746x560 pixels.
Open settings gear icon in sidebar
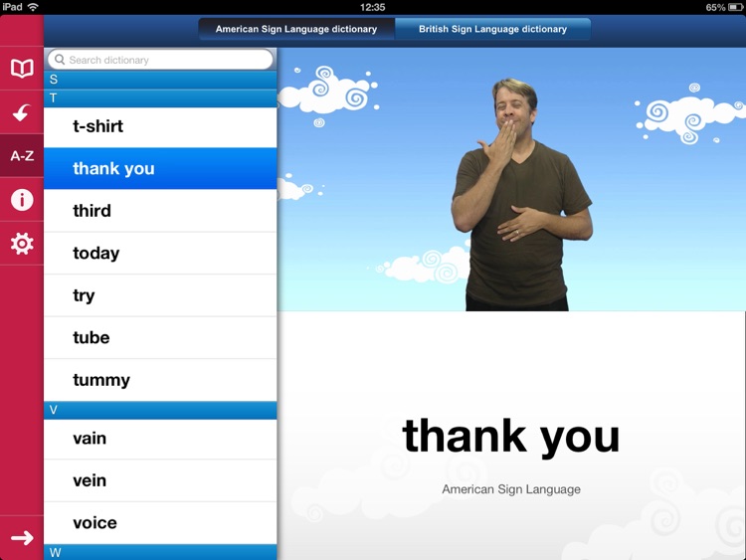22,244
